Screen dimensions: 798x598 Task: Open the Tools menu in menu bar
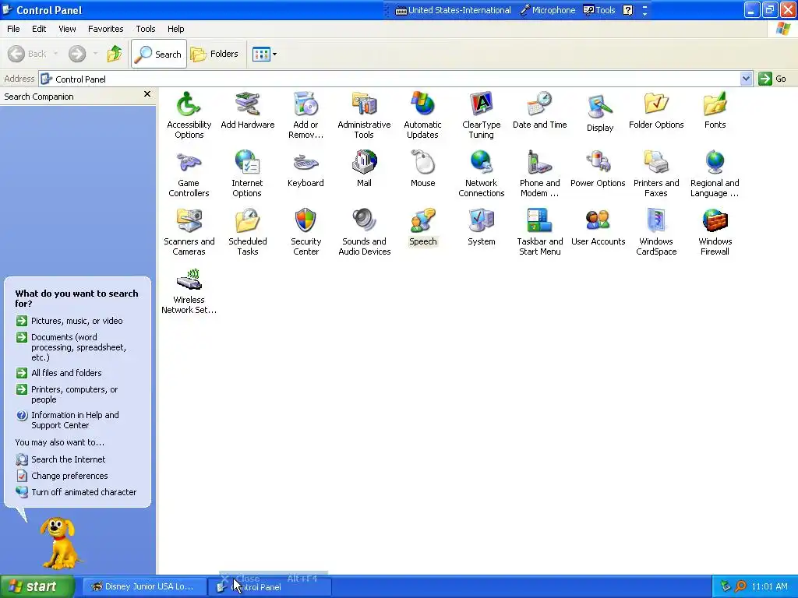[x=145, y=29]
